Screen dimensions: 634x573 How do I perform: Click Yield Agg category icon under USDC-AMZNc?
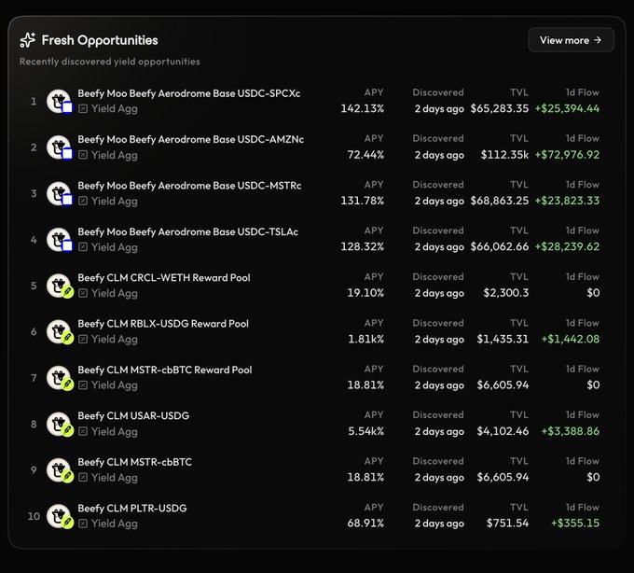(x=83, y=155)
